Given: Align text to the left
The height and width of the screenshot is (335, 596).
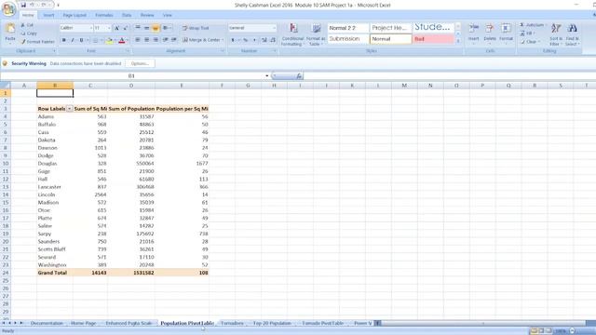Looking at the screenshot, I should coord(138,39).
